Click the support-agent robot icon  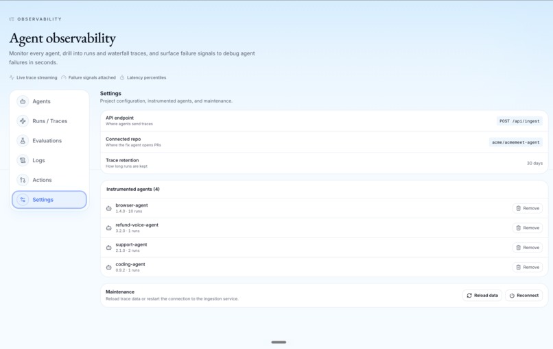coord(109,248)
